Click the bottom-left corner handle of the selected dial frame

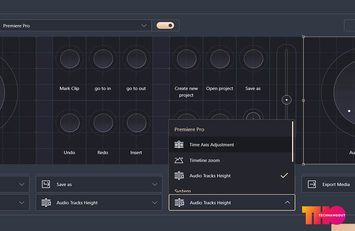[303, 164]
